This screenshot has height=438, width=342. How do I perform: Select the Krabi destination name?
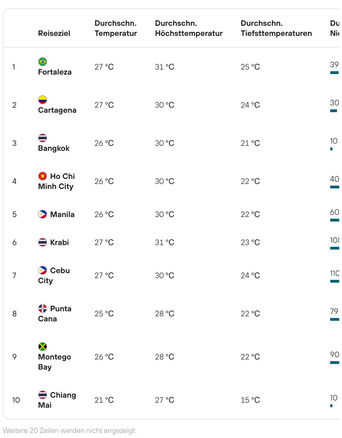[59, 242]
